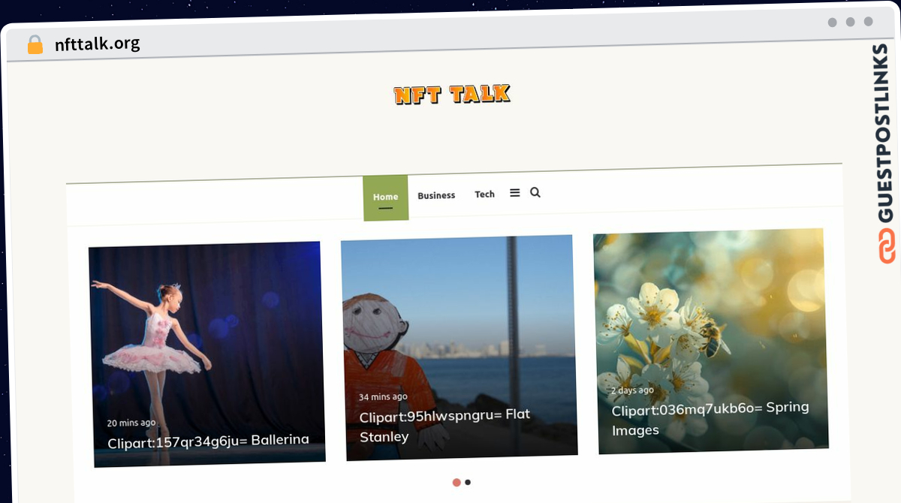This screenshot has width=901, height=503.
Task: Click the '2 days ago' timestamp
Action: pos(632,390)
